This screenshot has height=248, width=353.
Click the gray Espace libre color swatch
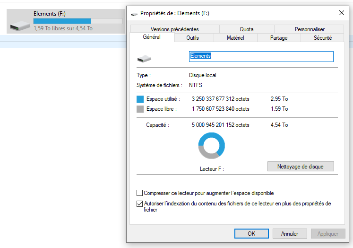pyautogui.click(x=140, y=109)
